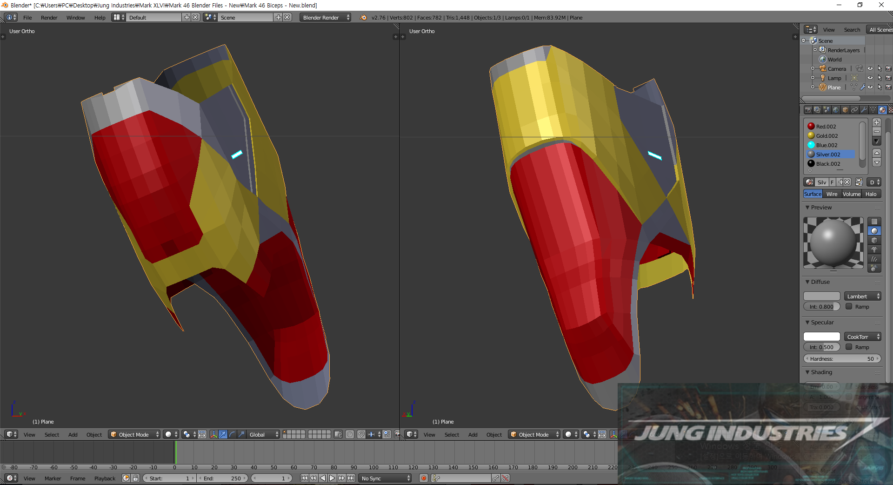Enable automatic keyframe recording button
This screenshot has height=485, width=893.
pyautogui.click(x=423, y=478)
